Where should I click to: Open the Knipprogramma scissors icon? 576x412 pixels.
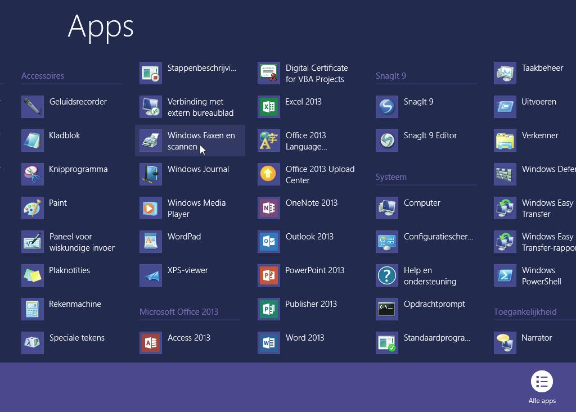[33, 174]
